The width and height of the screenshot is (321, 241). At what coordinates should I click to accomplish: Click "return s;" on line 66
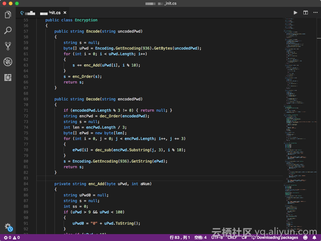click(x=73, y=82)
